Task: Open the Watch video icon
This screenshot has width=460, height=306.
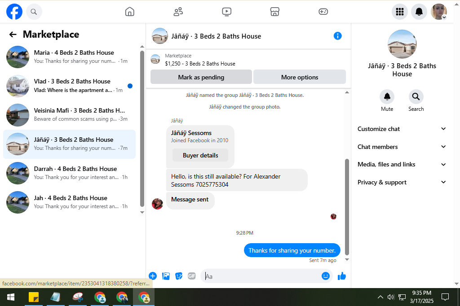Action: tap(226, 12)
